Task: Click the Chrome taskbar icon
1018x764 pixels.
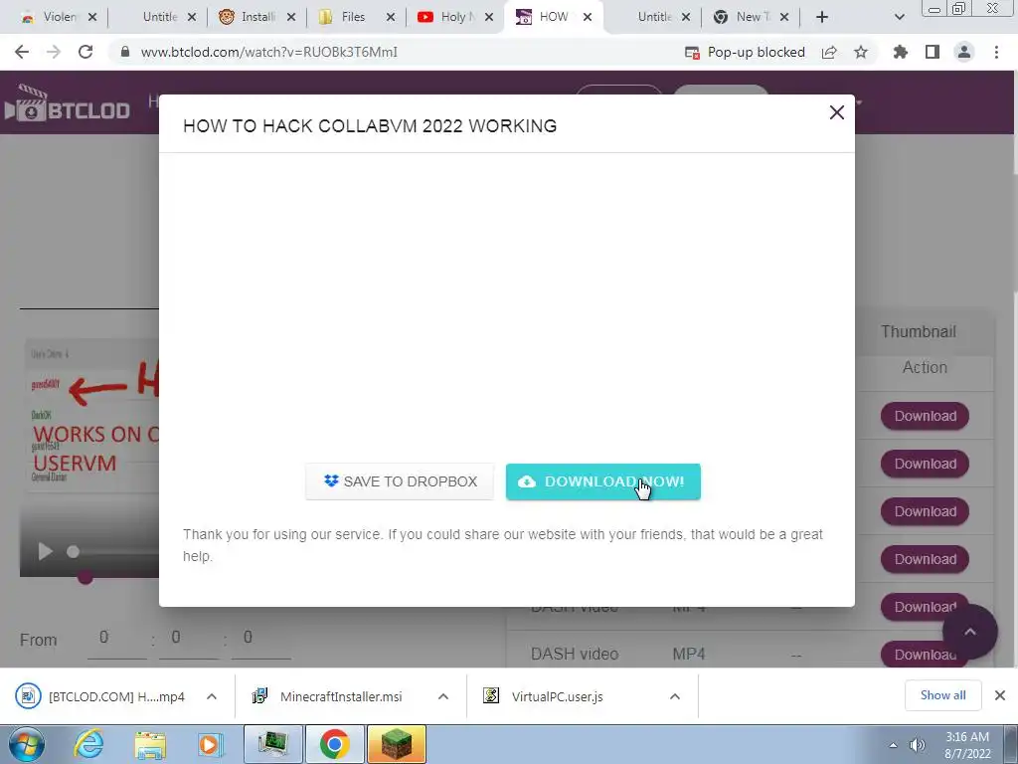Action: (x=334, y=744)
